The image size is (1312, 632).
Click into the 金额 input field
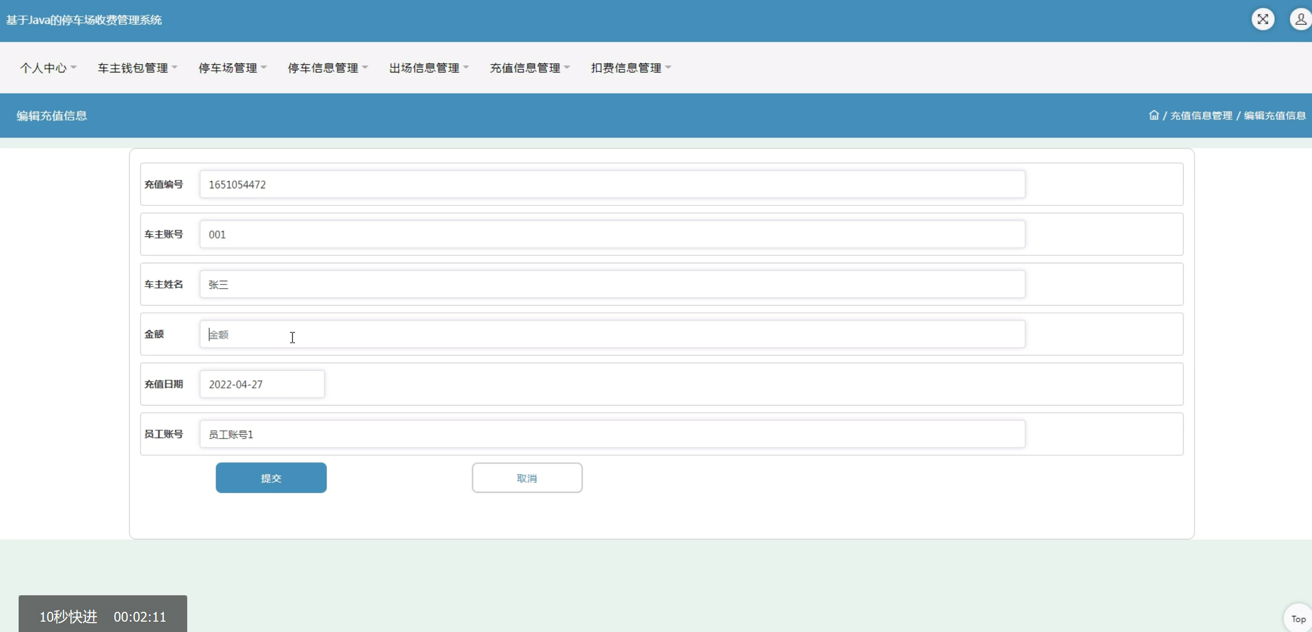tap(612, 334)
